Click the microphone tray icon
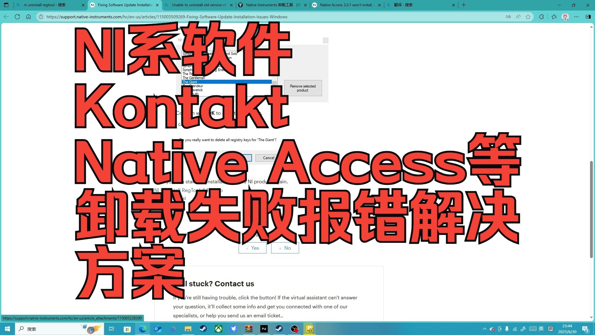The height and width of the screenshot is (335, 595). [507, 329]
